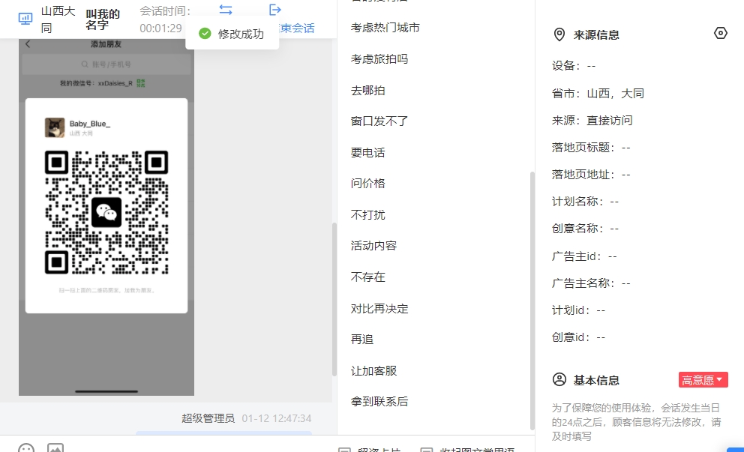Select quick reply 问价格
744x452 pixels.
click(367, 183)
